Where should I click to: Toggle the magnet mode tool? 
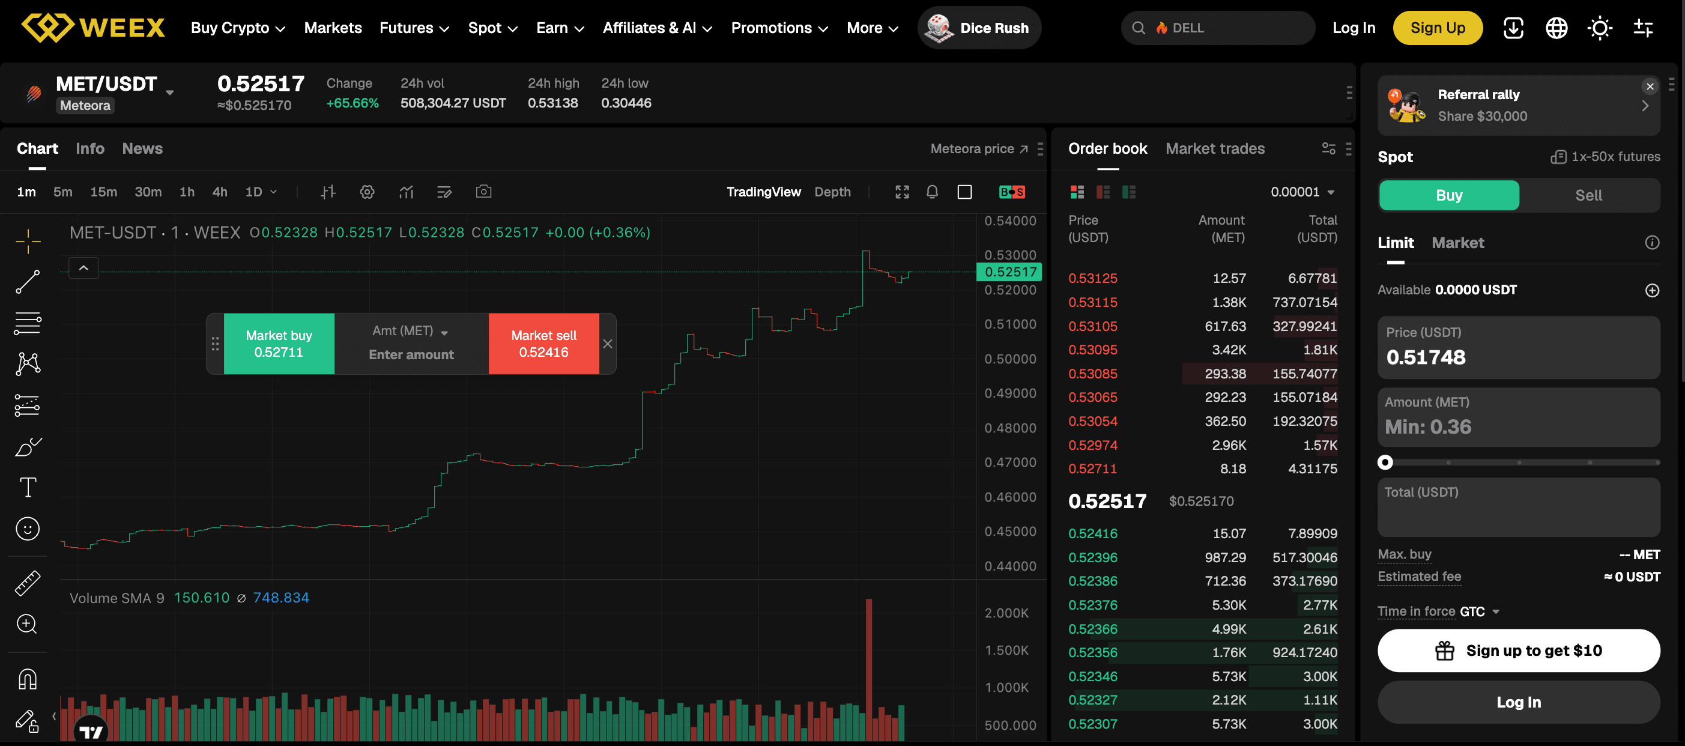click(x=28, y=679)
